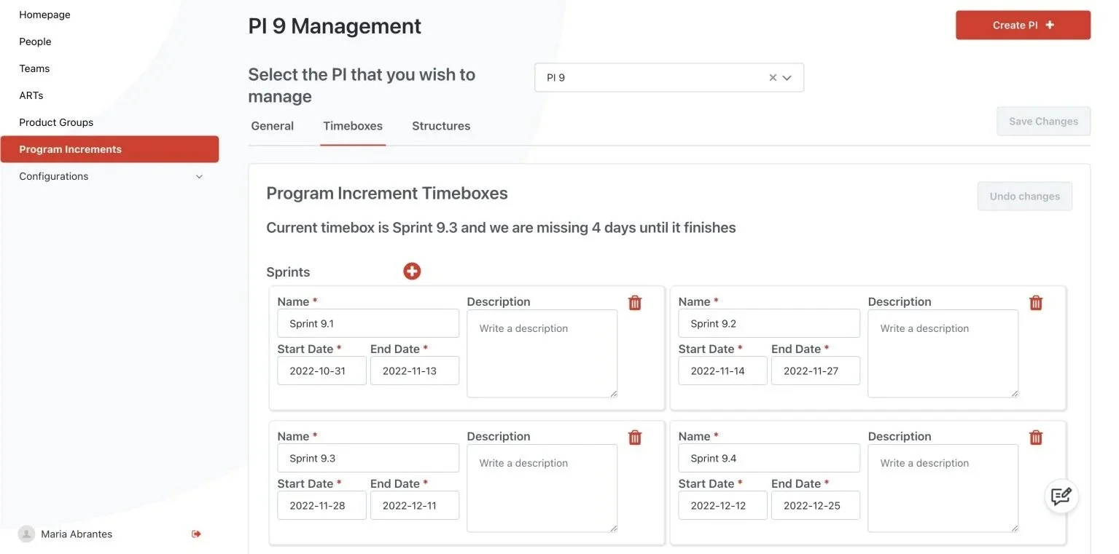The width and height of the screenshot is (1119, 554).
Task: Open the feedback note floating icon
Action: (1061, 496)
